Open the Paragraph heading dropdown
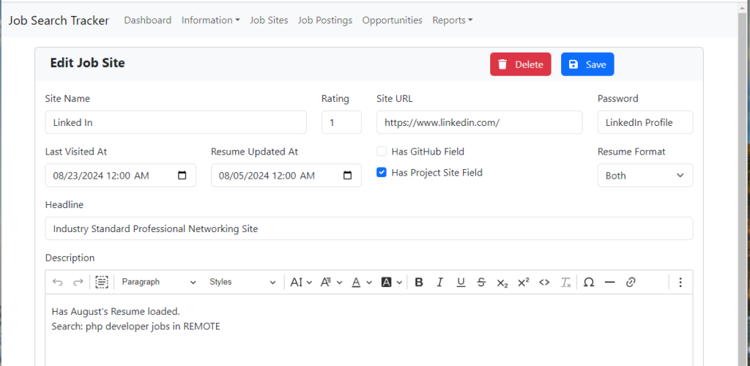 159,283
